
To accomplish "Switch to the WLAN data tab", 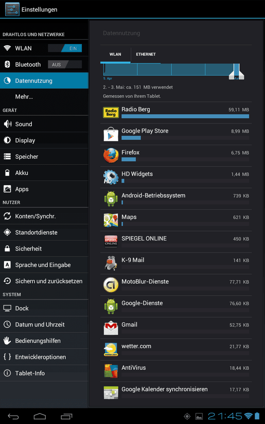I will 115,54.
